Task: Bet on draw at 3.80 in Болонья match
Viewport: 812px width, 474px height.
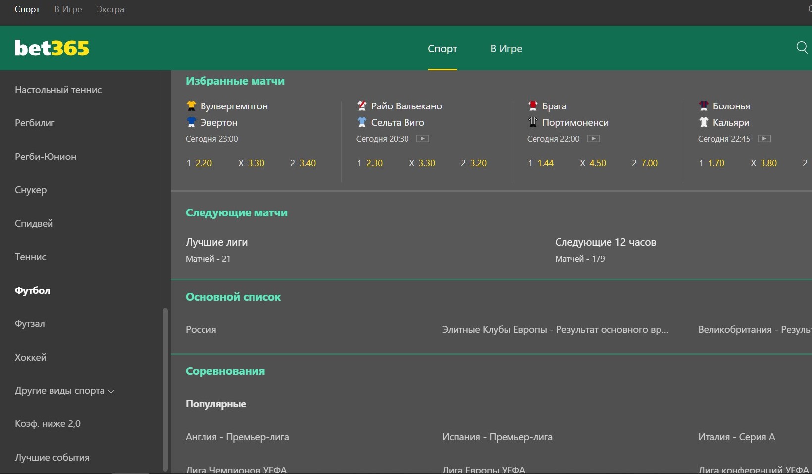Action: pos(764,163)
